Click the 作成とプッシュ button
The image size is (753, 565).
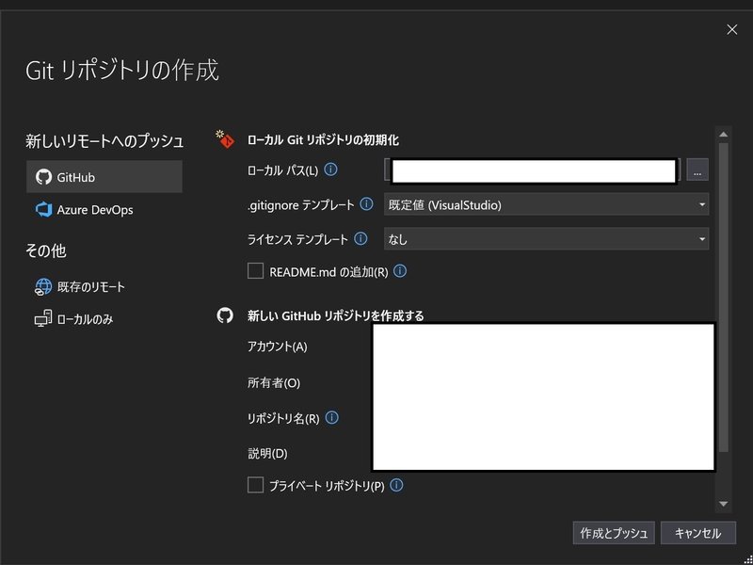click(614, 533)
